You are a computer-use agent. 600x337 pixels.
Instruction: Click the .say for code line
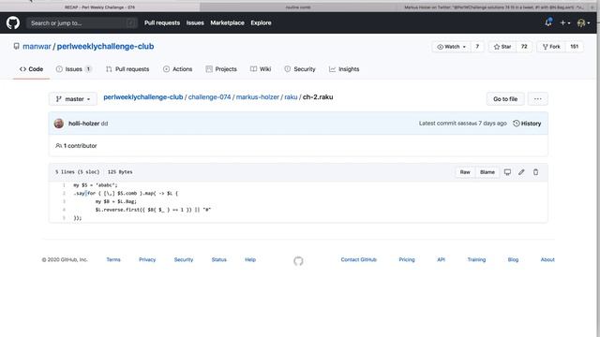pos(126,194)
